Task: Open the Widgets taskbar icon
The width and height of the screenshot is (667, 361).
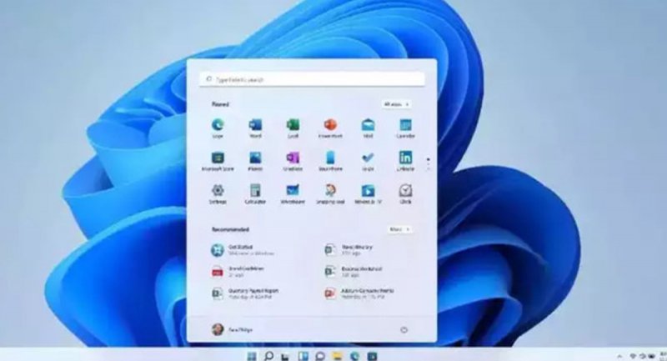Action: point(303,356)
